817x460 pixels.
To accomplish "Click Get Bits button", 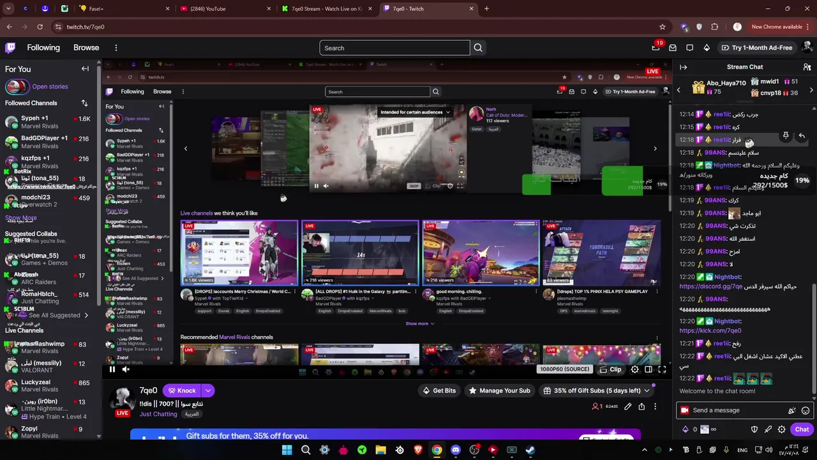I will (439, 390).
